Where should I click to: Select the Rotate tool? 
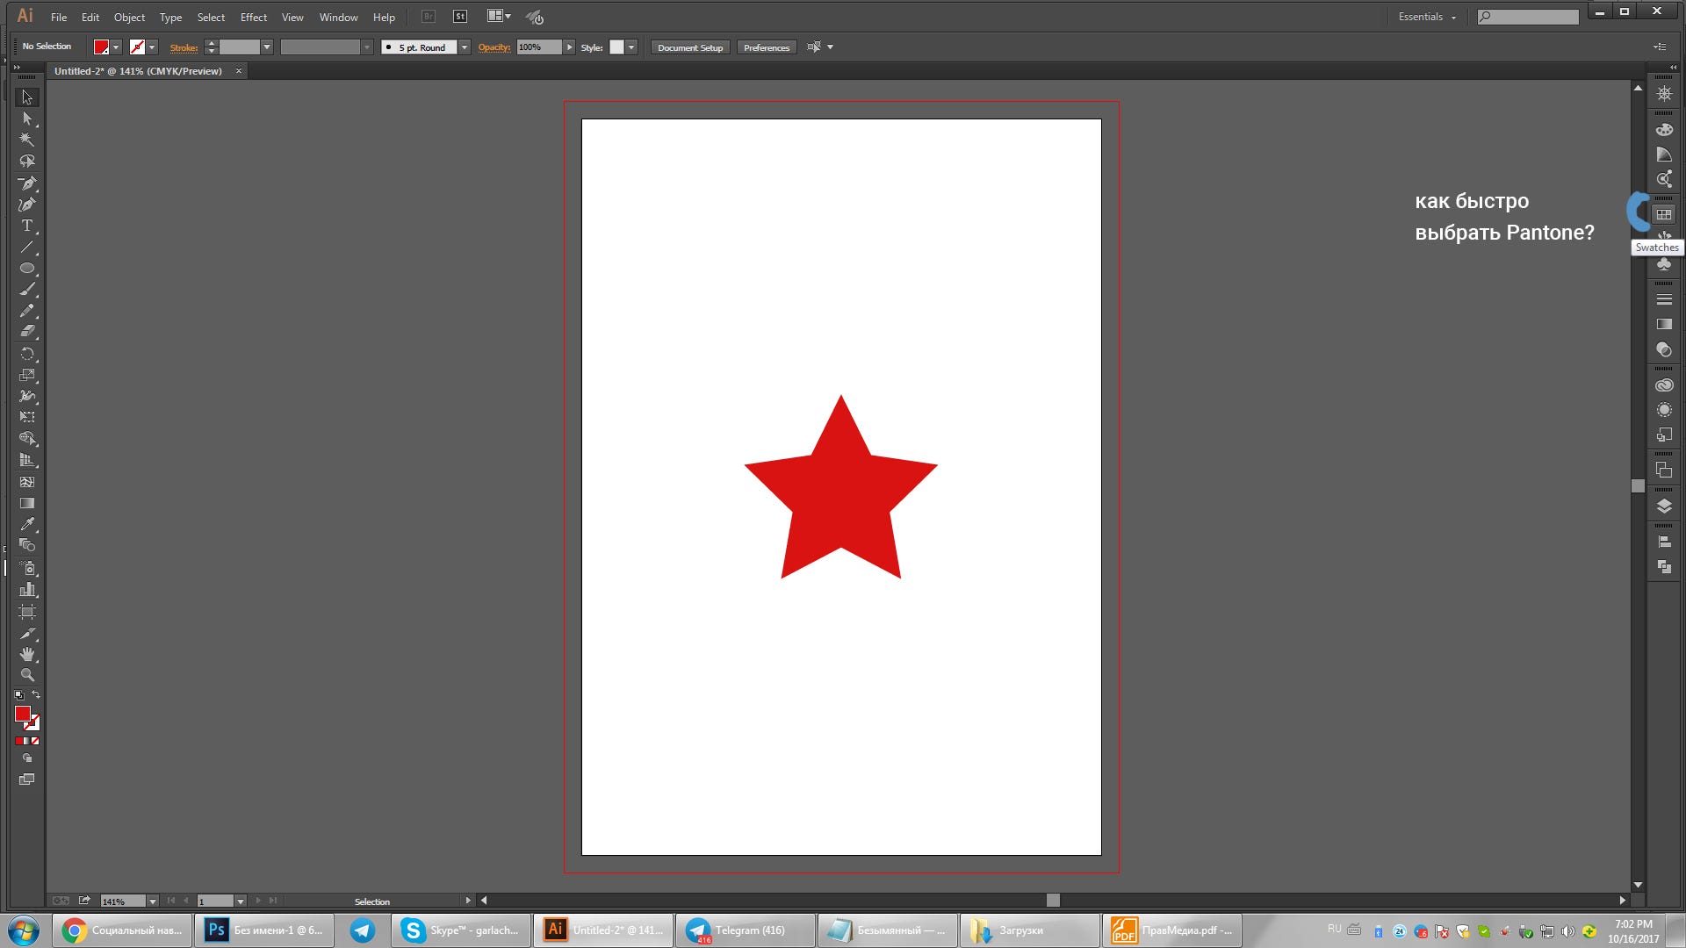click(x=27, y=354)
